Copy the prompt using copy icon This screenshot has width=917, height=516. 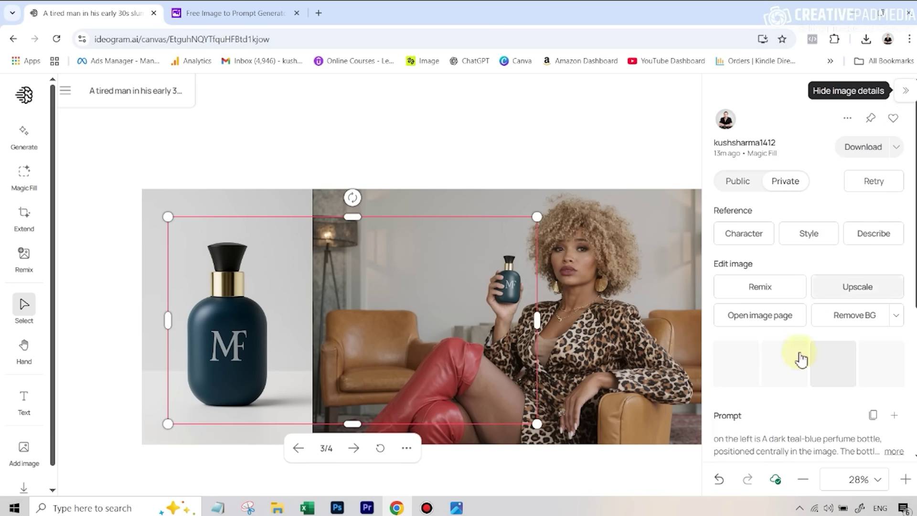[873, 415]
